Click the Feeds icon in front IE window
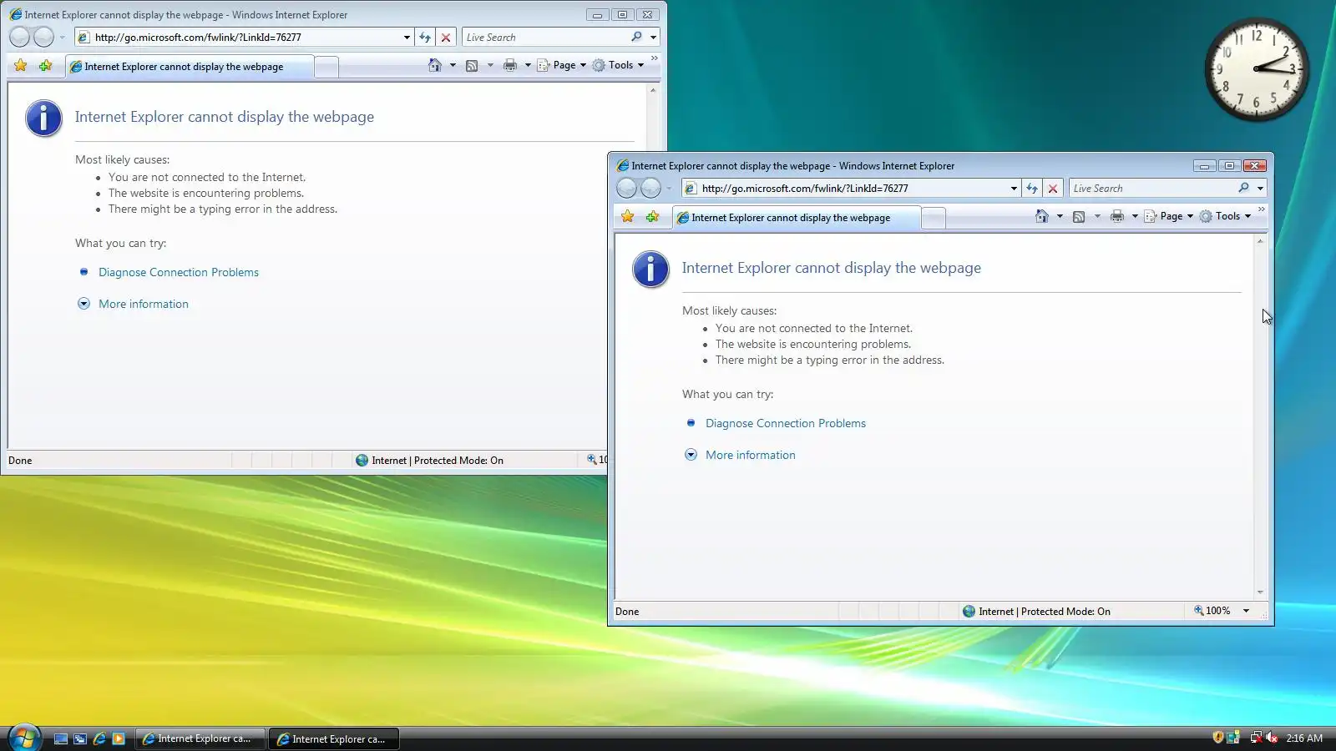 pos(1079,216)
